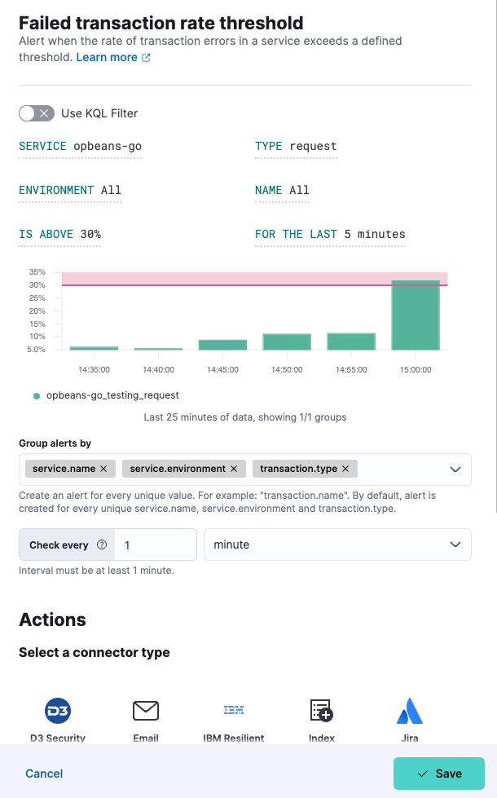This screenshot has height=798, width=497.
Task: Expand the Group alerts by dropdown
Action: coord(455,470)
